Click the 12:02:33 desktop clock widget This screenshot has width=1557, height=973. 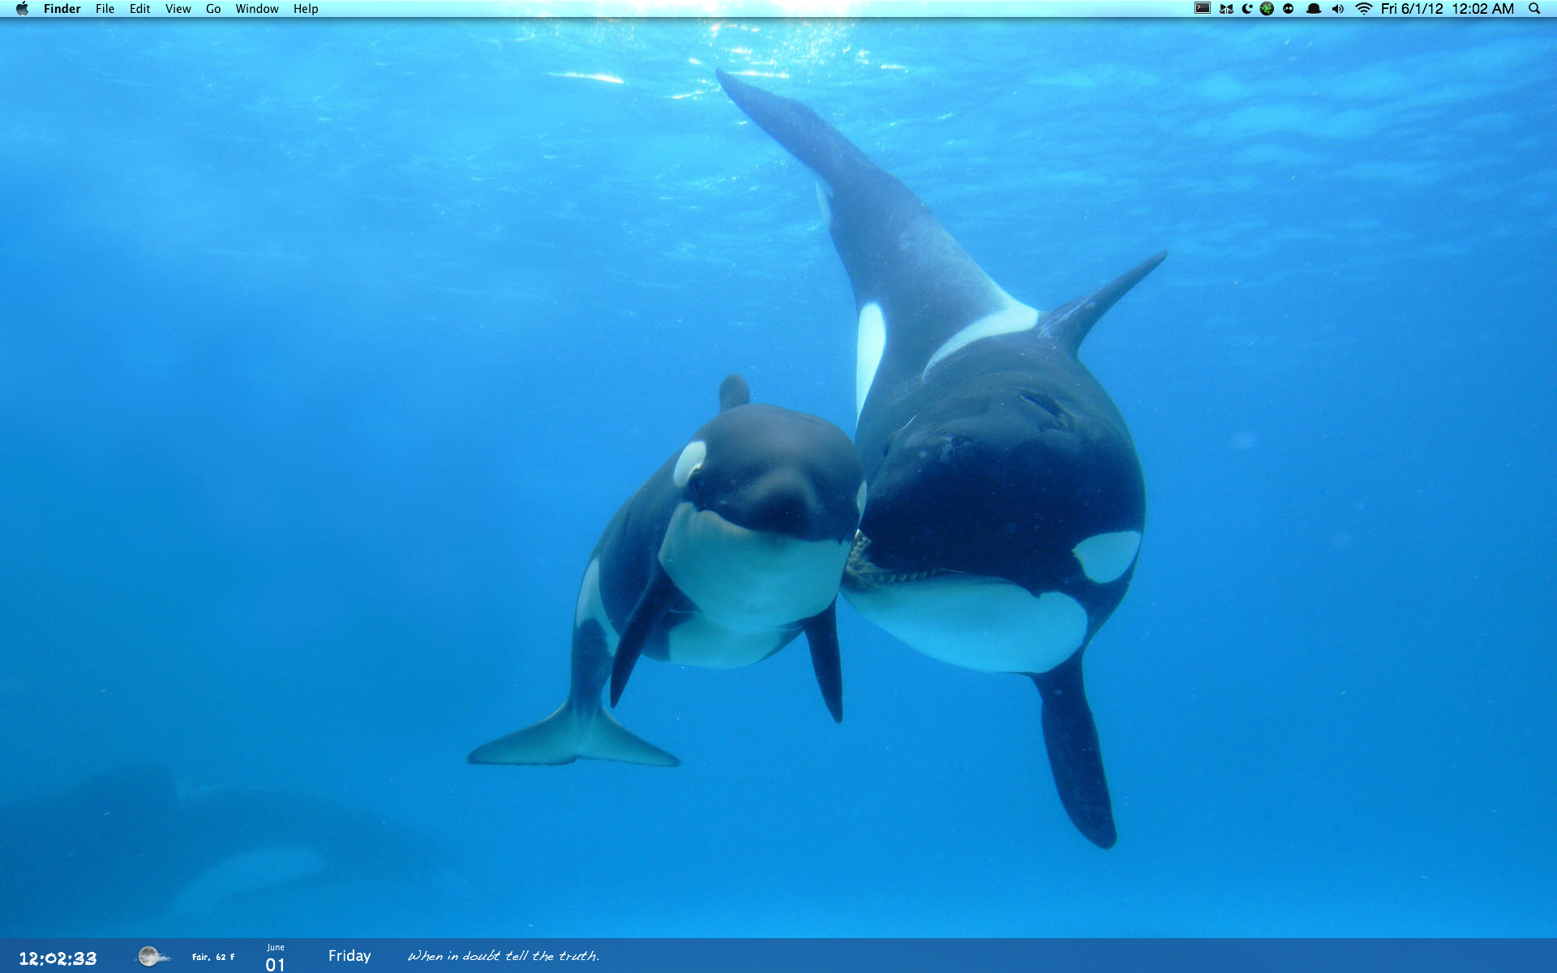tap(58, 958)
